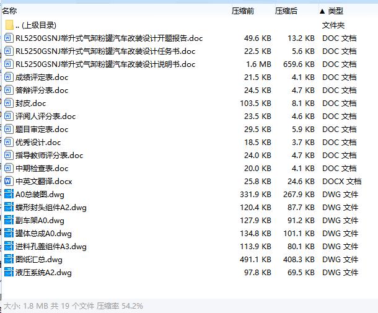This screenshot has height=313, width=378.
Task: Click Word icon beside 中期检查表.doc
Action: click(x=8, y=169)
